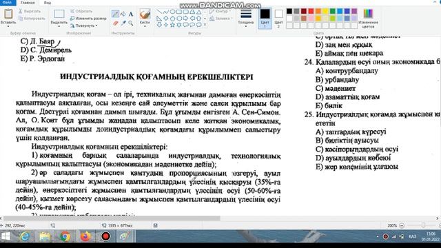441x248 pixels.
Task: Choose the straight line shape
Action: (x=159, y=12)
